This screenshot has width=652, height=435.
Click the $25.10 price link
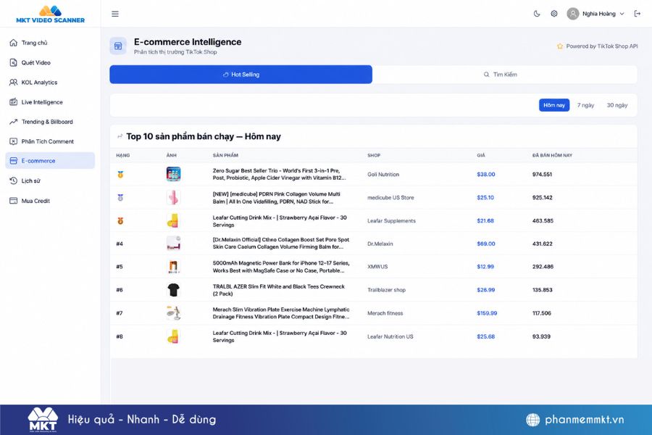tap(485, 198)
